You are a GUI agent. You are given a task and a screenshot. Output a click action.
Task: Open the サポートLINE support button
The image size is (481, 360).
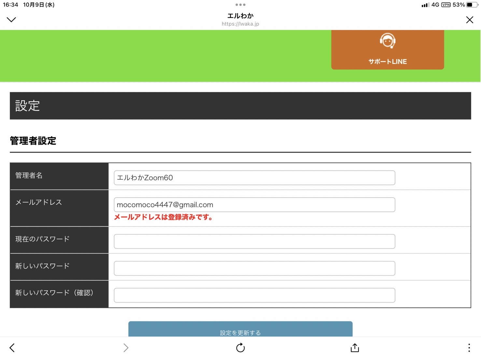point(388,50)
